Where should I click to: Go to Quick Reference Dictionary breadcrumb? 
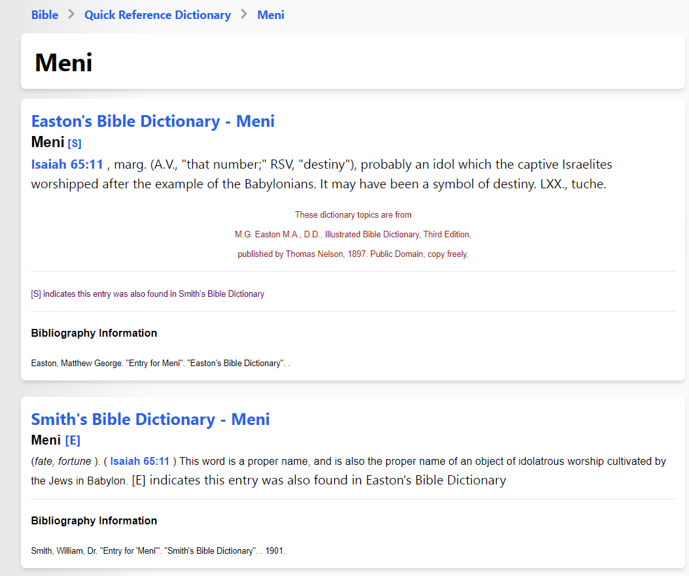pyautogui.click(x=157, y=15)
